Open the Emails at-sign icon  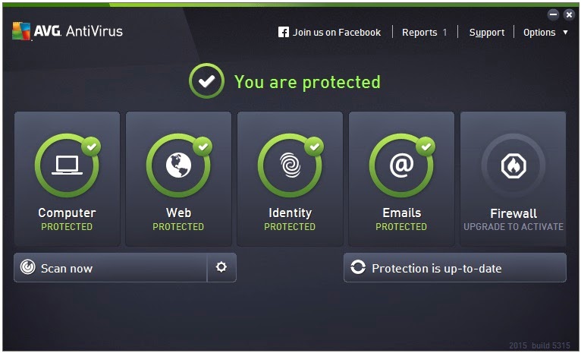pyautogui.click(x=402, y=165)
